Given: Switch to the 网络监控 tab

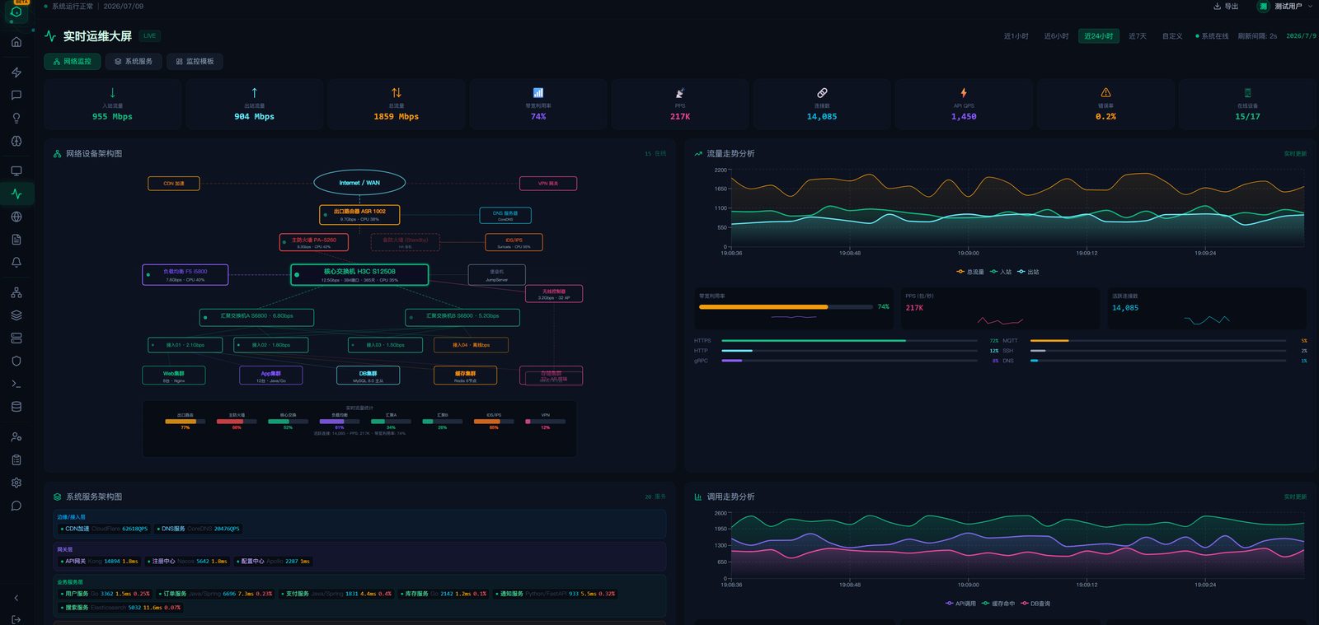Looking at the screenshot, I should [x=73, y=62].
